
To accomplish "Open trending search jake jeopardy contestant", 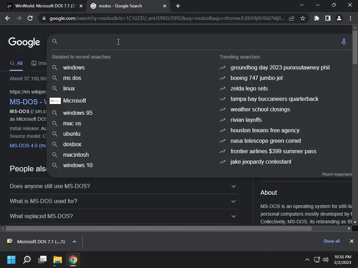I will click(261, 162).
